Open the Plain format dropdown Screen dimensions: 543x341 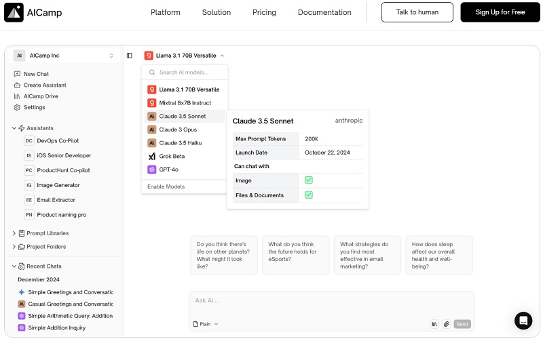(206, 324)
